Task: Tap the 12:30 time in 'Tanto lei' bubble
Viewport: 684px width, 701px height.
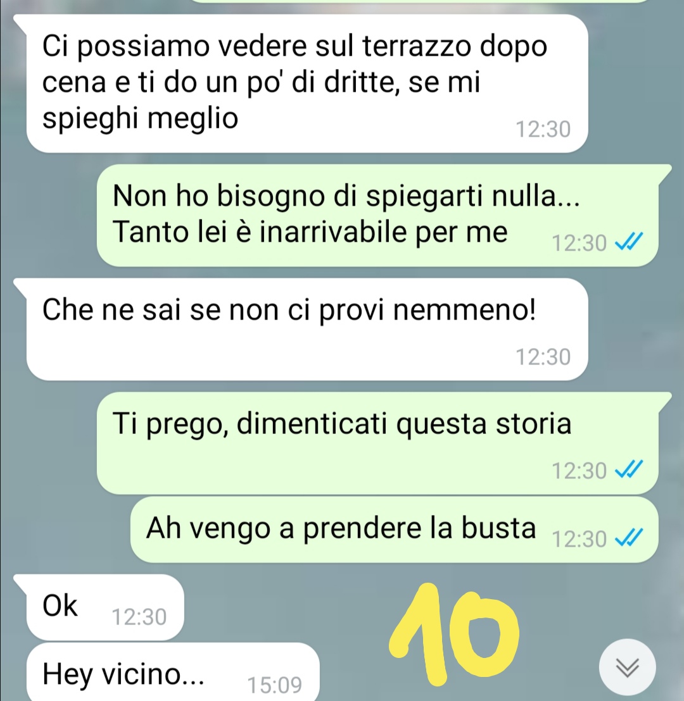Action: tap(579, 243)
